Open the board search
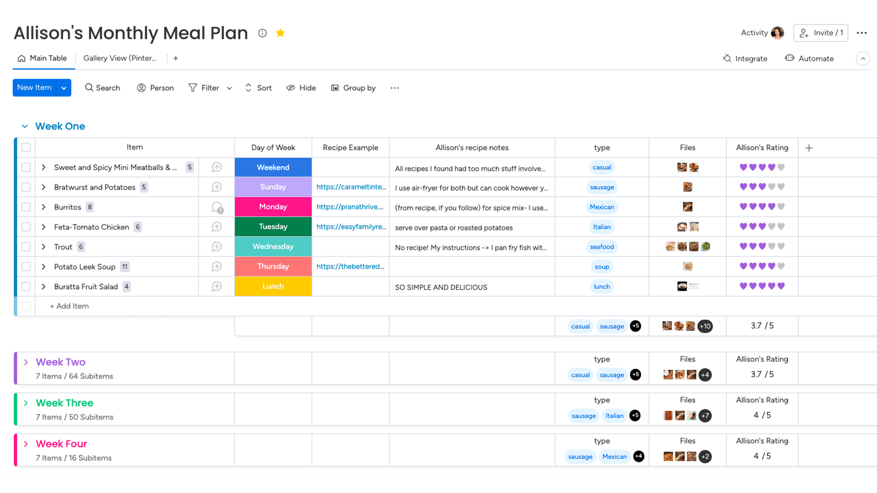This screenshot has height=493, width=877. (102, 88)
